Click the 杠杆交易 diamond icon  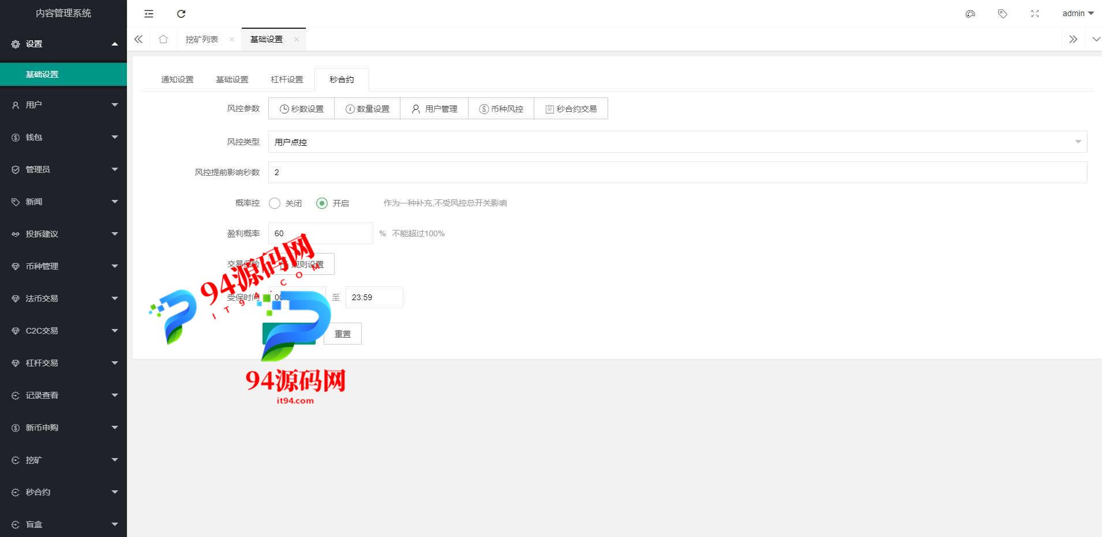point(16,363)
